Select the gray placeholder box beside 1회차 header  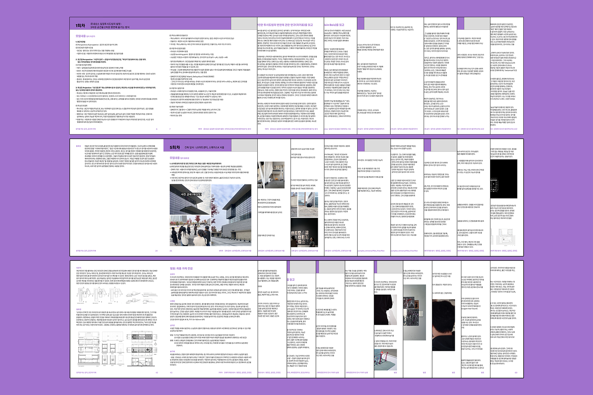[244, 24]
